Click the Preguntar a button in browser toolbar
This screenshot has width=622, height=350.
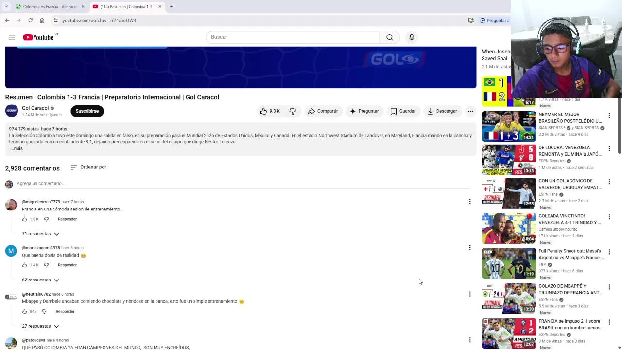tap(494, 20)
